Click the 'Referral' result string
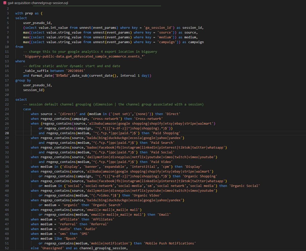The height and width of the screenshot is (251, 306). point(99,224)
